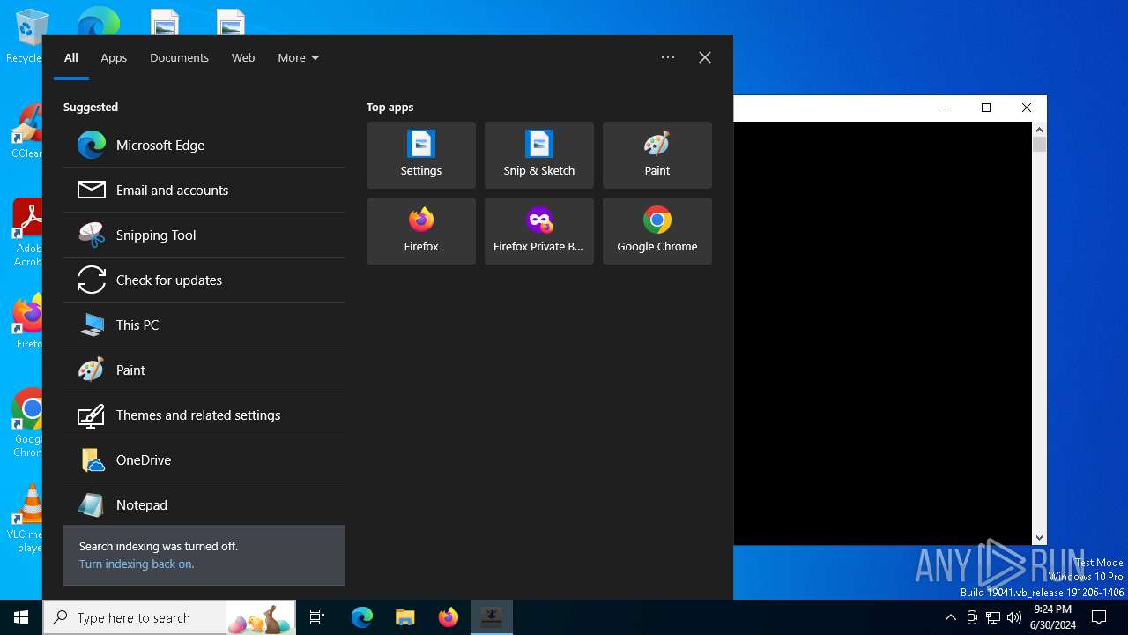This screenshot has height=635, width=1128.
Task: Open volume control in system tray
Action: click(1014, 618)
